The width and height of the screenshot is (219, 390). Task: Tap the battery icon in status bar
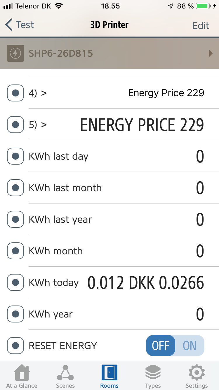[204, 6]
